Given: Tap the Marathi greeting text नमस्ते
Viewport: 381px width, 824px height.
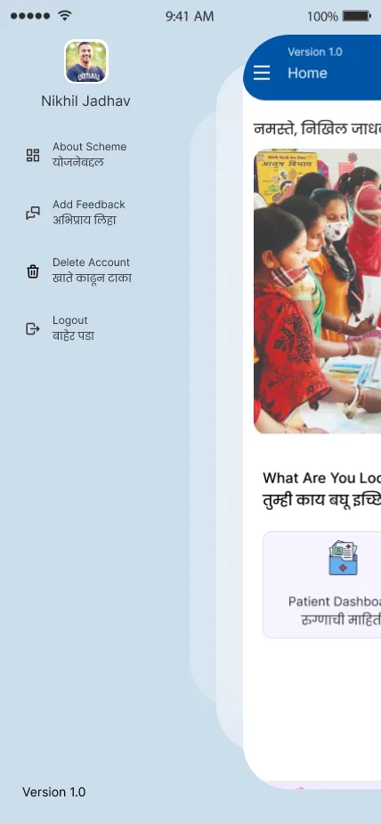Looking at the screenshot, I should 272,128.
